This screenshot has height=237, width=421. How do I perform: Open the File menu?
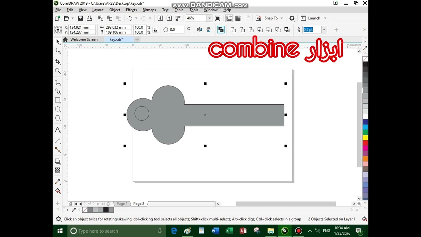(58, 10)
